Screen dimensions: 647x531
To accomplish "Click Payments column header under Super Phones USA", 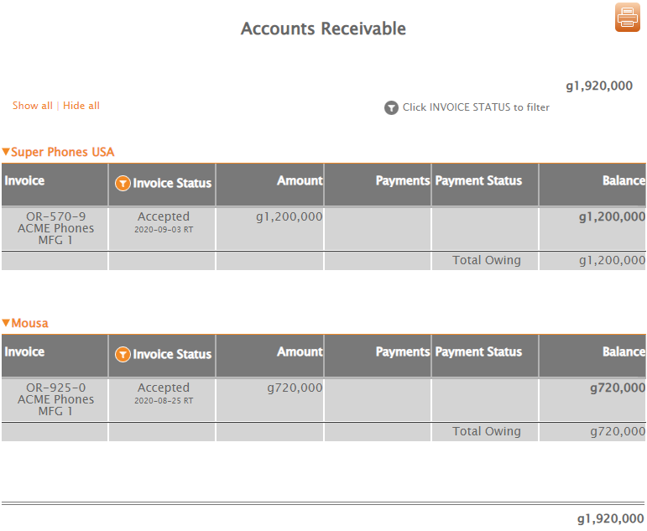I will coord(402,180).
